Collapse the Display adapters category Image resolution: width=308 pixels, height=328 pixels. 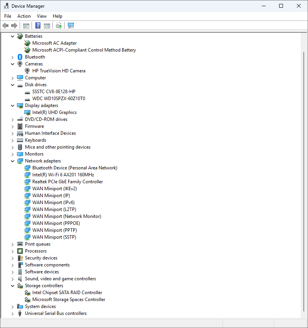coord(13,105)
